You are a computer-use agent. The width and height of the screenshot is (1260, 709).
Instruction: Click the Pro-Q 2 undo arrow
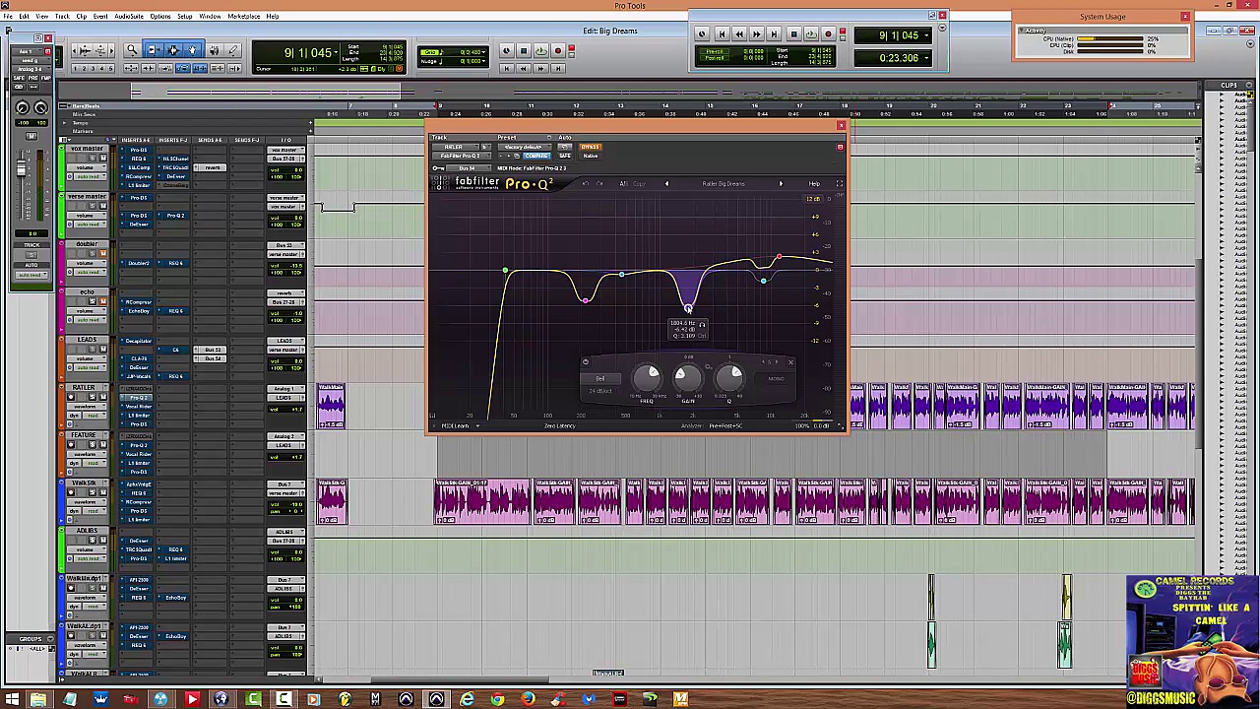coord(586,183)
